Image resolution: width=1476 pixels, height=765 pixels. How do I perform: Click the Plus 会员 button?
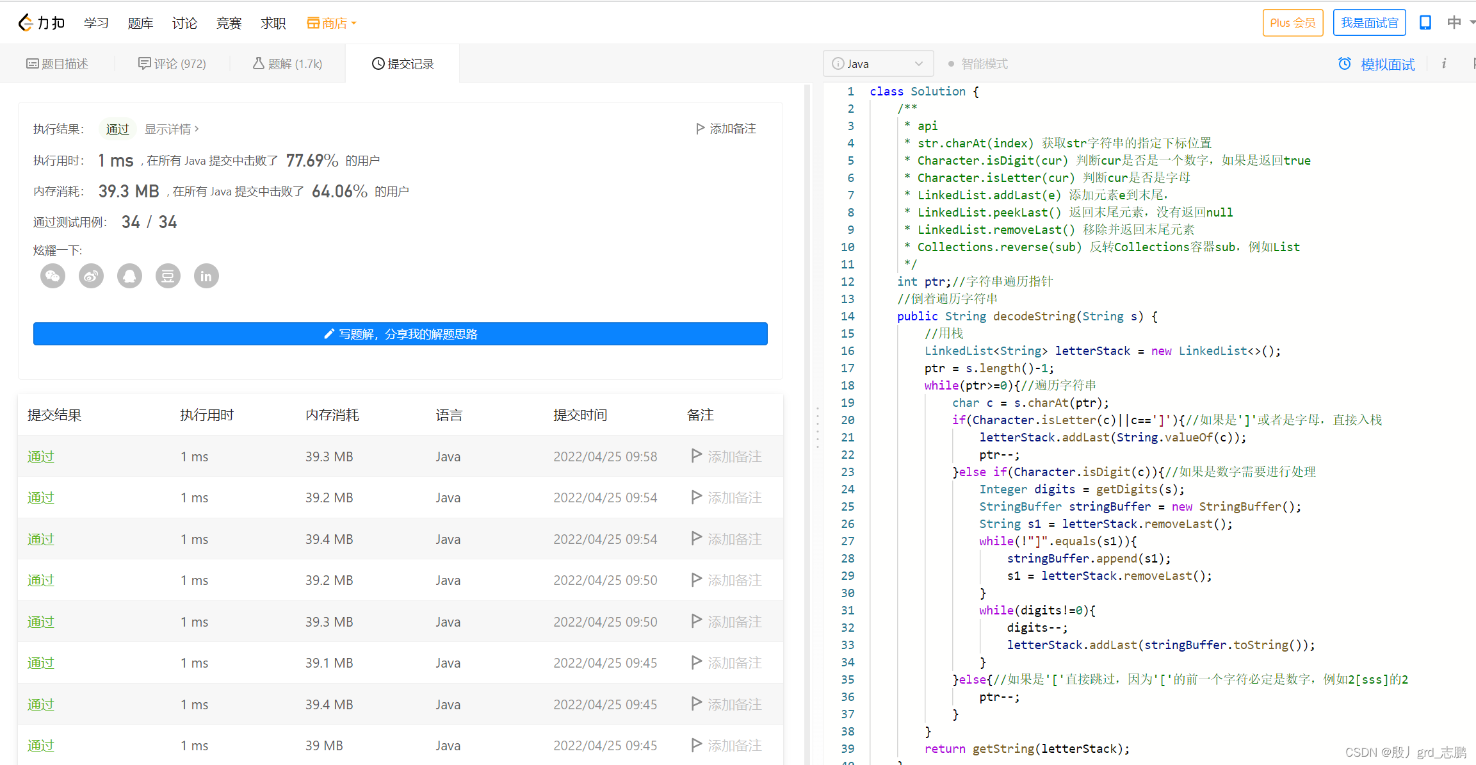tap(1292, 23)
